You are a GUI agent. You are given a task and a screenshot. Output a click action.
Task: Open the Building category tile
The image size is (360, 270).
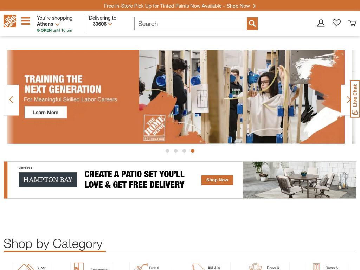click(209, 266)
